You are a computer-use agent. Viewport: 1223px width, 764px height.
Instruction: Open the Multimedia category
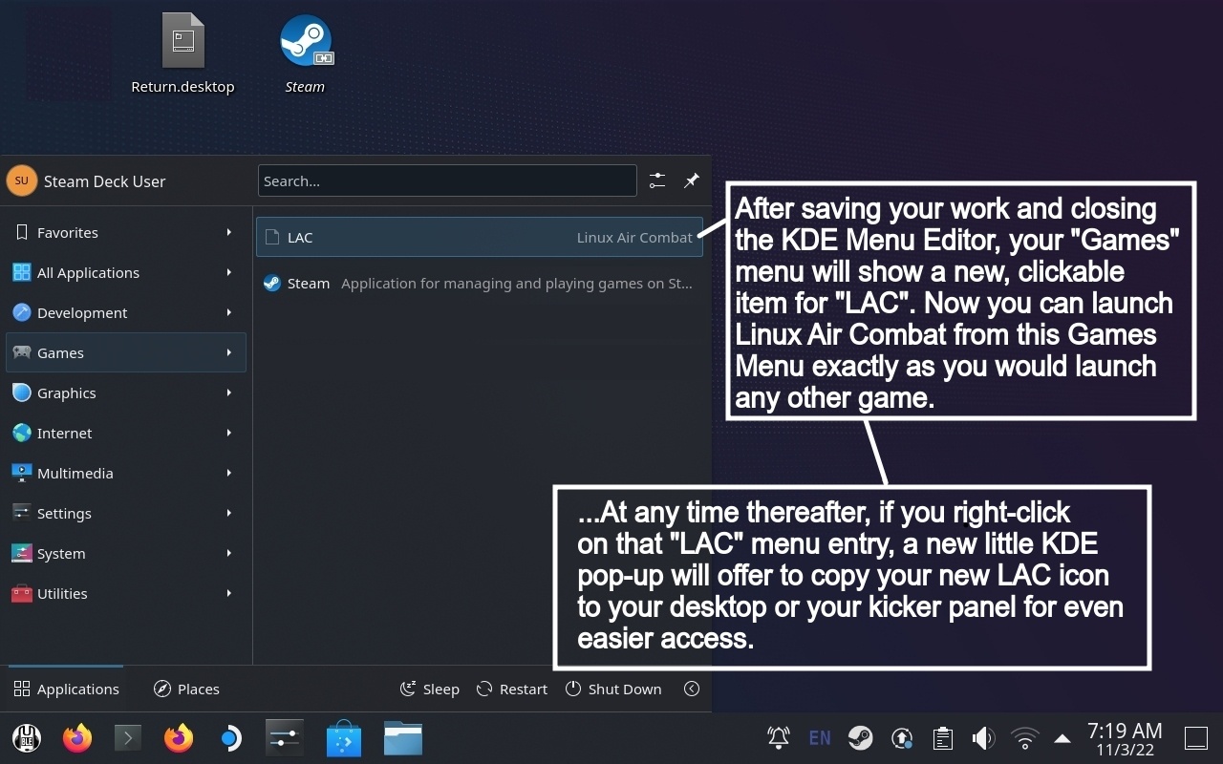tap(126, 473)
